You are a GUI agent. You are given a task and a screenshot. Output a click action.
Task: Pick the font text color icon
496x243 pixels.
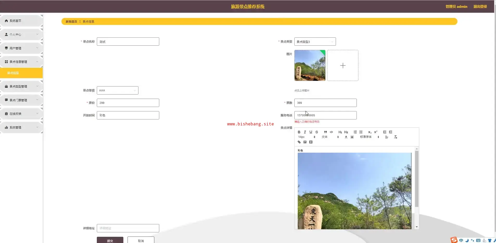click(346, 137)
